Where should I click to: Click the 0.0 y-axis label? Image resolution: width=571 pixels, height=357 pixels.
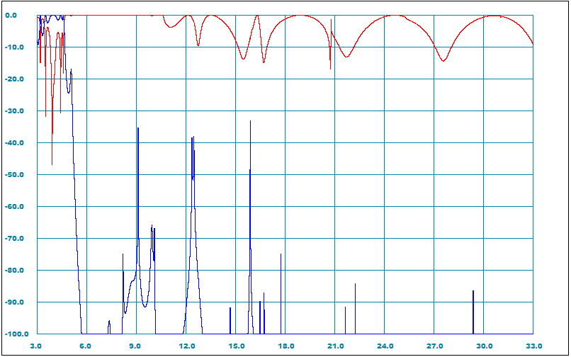(x=18, y=16)
